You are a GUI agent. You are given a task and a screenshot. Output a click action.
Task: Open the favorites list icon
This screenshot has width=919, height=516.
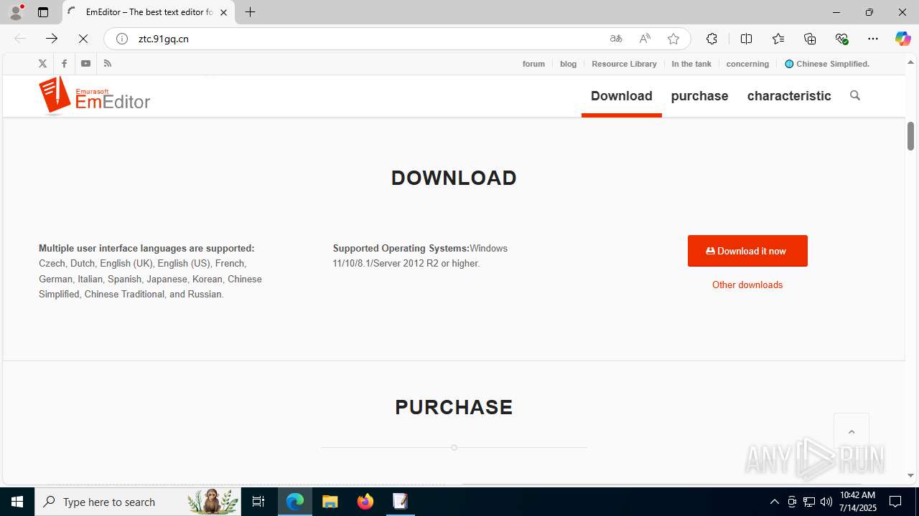coord(778,39)
